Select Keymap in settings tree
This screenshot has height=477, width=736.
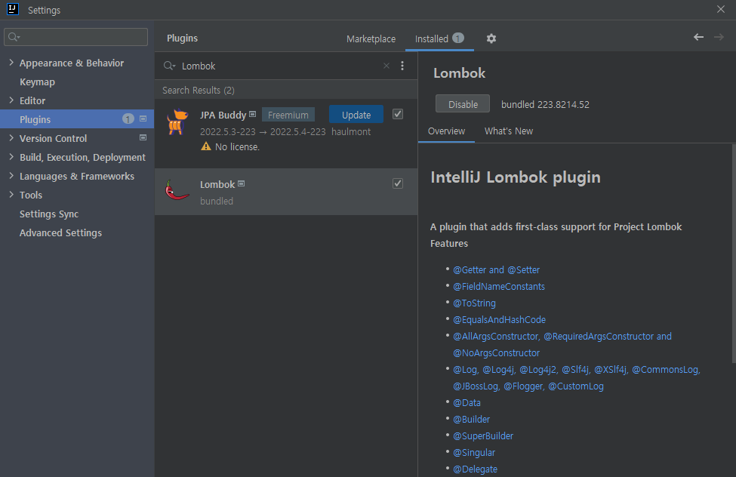point(37,82)
